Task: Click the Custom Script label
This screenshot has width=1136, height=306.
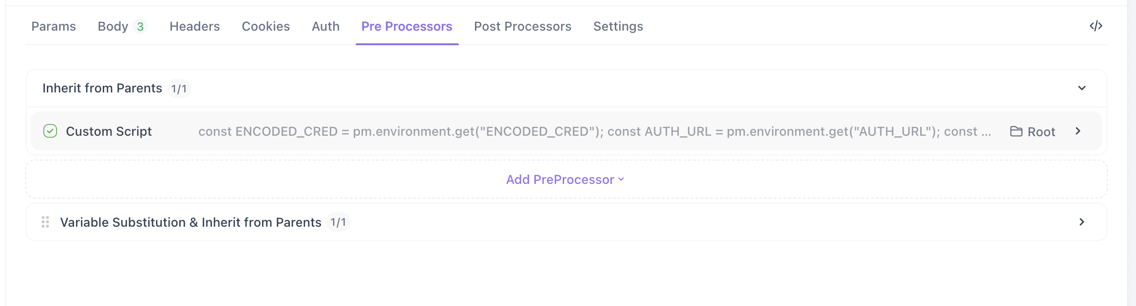Action: (109, 131)
